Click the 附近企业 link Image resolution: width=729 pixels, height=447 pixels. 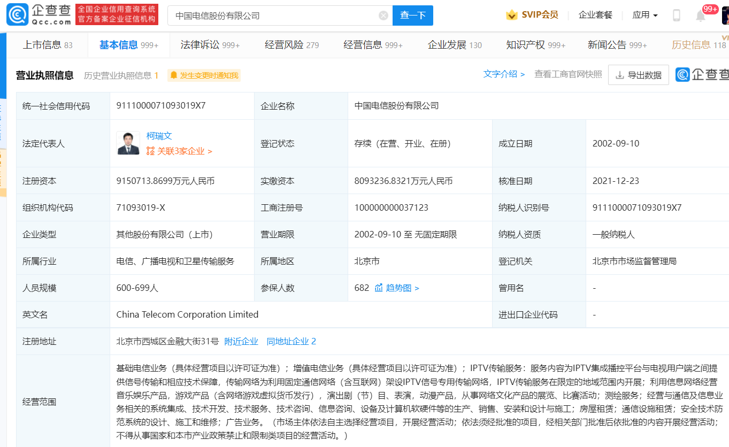click(x=241, y=342)
